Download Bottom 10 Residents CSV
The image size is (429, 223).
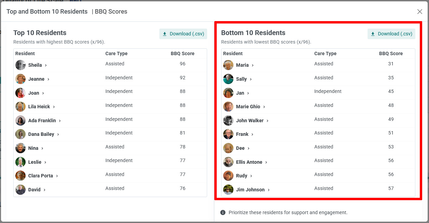point(391,34)
